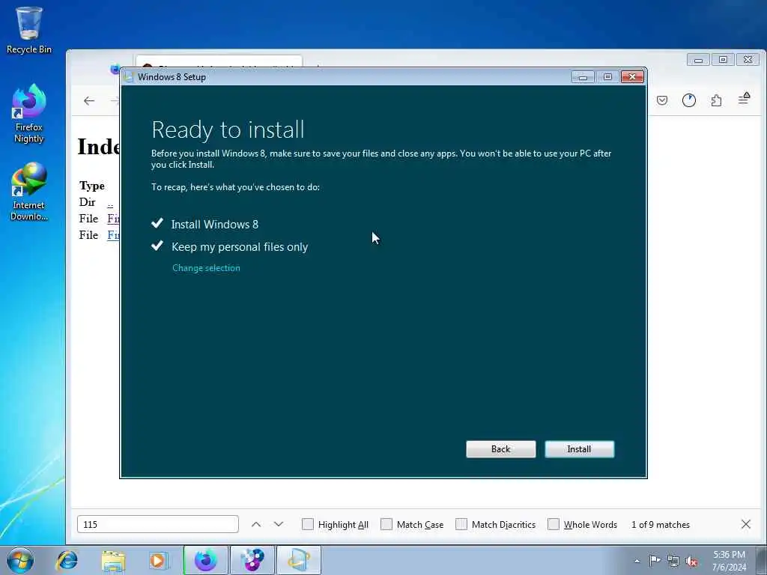767x575 pixels.
Task: Open the Recycle Bin desktop icon
Action: click(x=29, y=30)
